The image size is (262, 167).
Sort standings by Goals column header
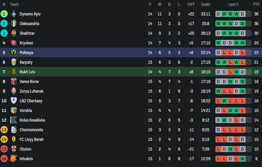point(206,4)
